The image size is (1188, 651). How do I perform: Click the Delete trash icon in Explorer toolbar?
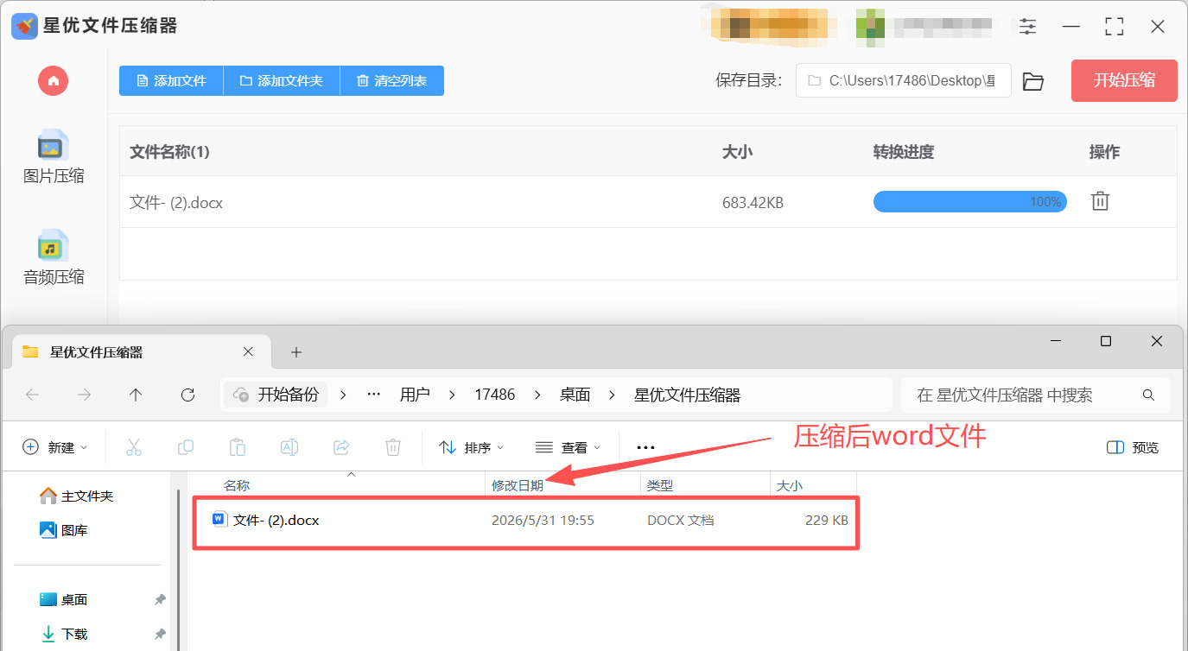point(393,447)
